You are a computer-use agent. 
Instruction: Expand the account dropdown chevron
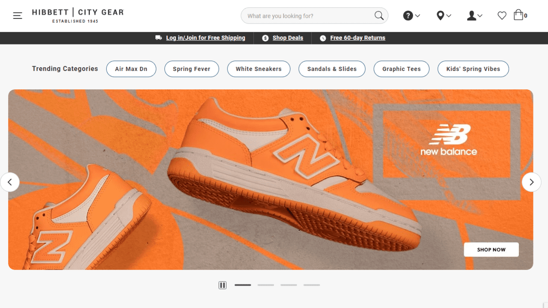(480, 16)
